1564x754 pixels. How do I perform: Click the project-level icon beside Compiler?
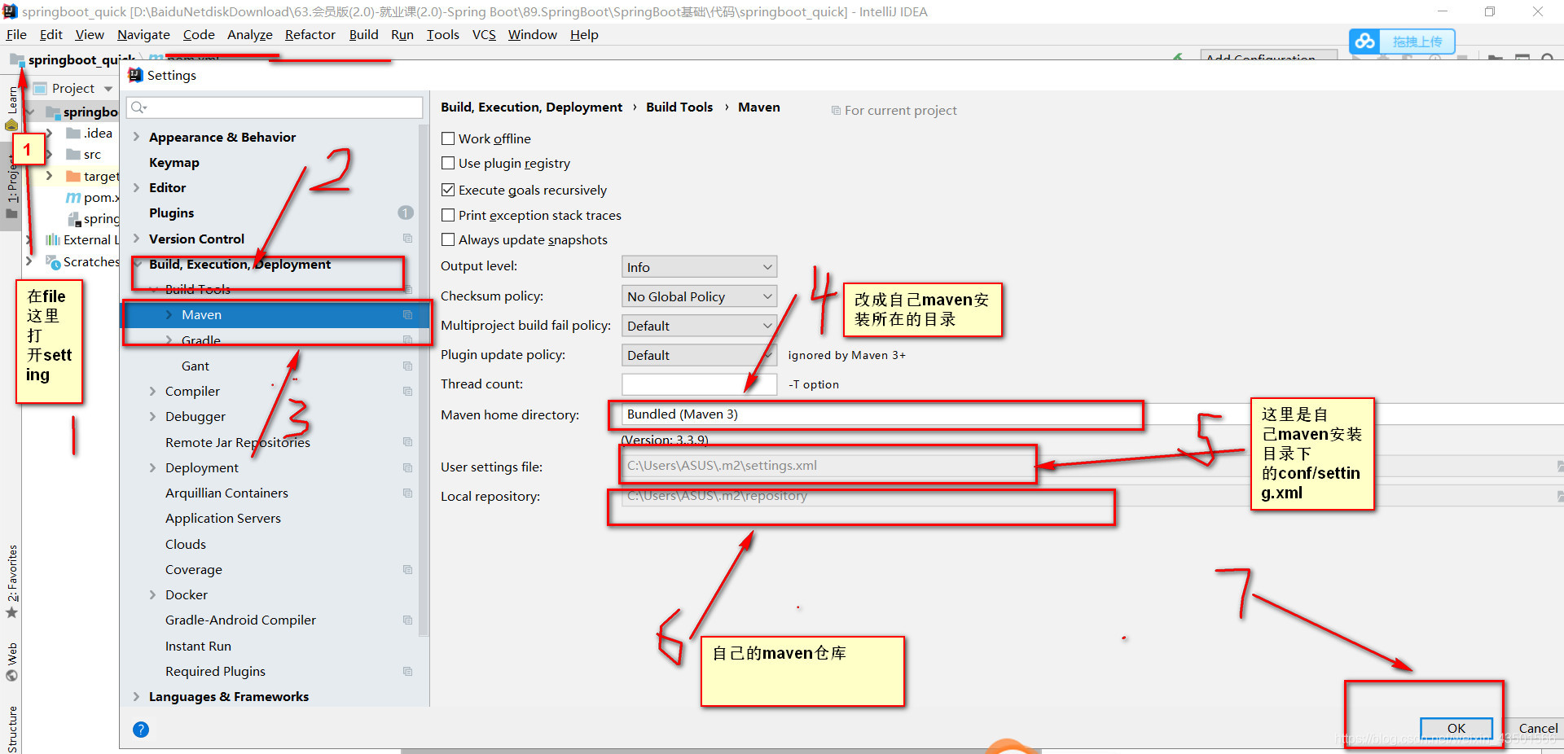click(407, 392)
